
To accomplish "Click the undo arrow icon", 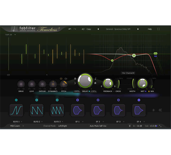I will click(x=70, y=29).
